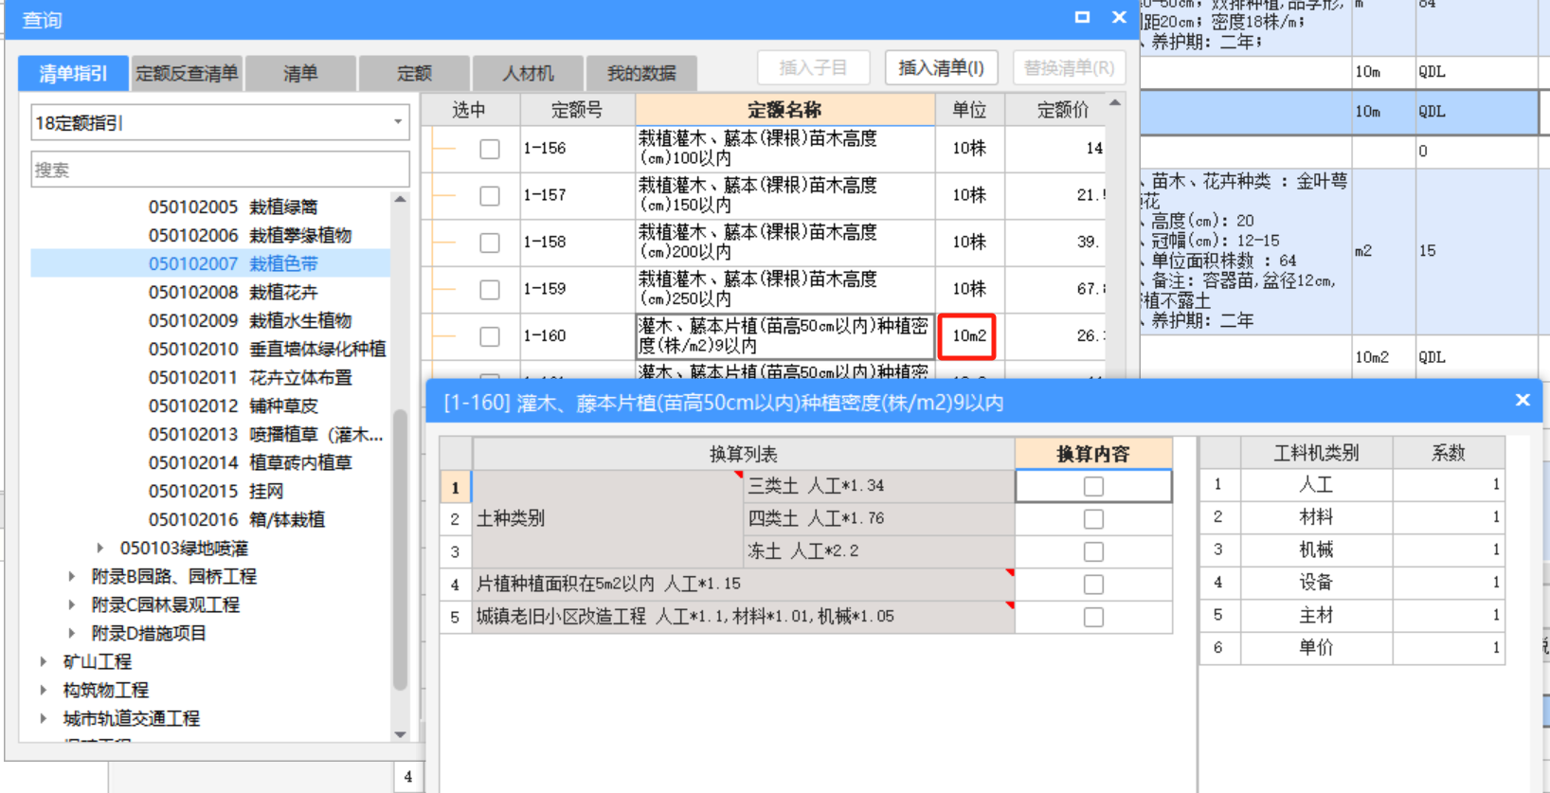
Task: Select the 人材机 tab
Action: pyautogui.click(x=528, y=73)
